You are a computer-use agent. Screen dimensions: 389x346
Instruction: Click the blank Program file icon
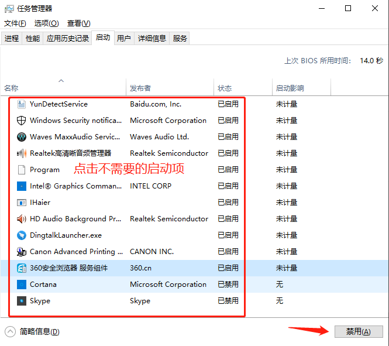21,170
